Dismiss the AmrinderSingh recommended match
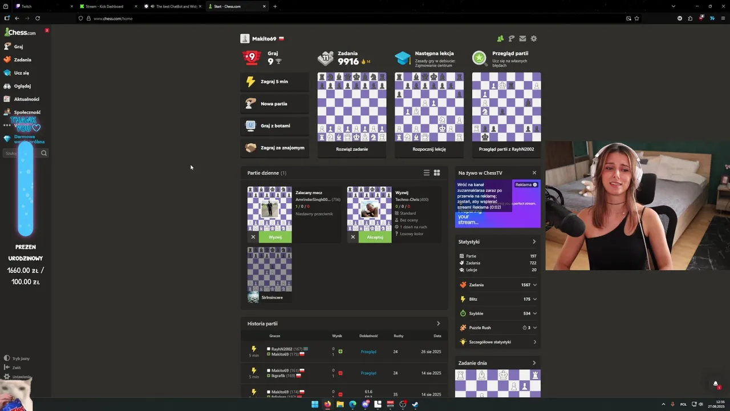 pos(253,237)
